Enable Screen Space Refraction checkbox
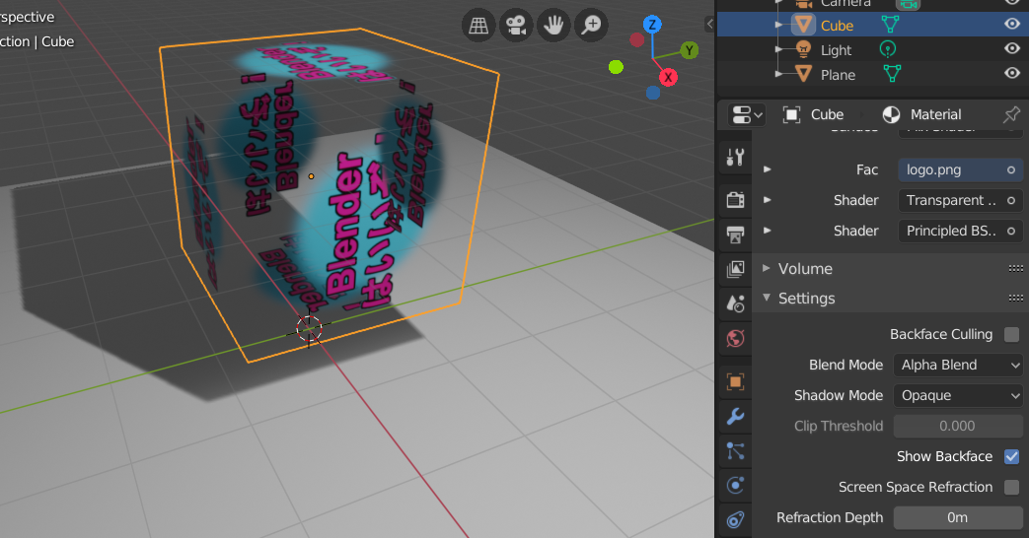 coord(1012,487)
